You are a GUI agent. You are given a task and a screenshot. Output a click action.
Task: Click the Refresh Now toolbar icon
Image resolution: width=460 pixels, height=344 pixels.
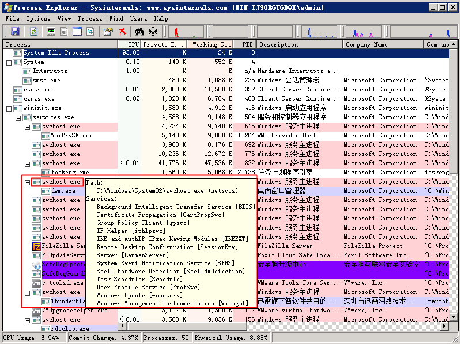click(x=33, y=32)
